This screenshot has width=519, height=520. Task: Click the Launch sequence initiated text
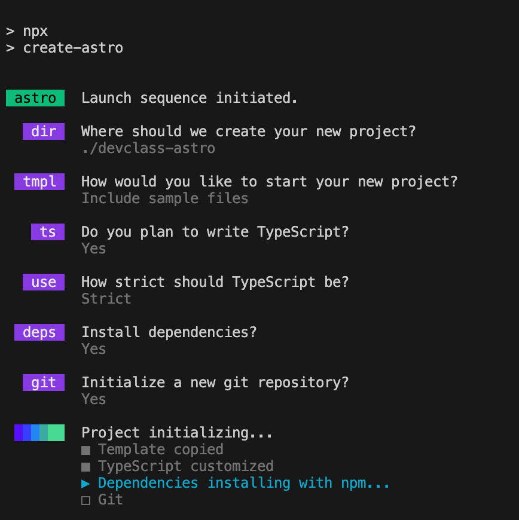(189, 98)
